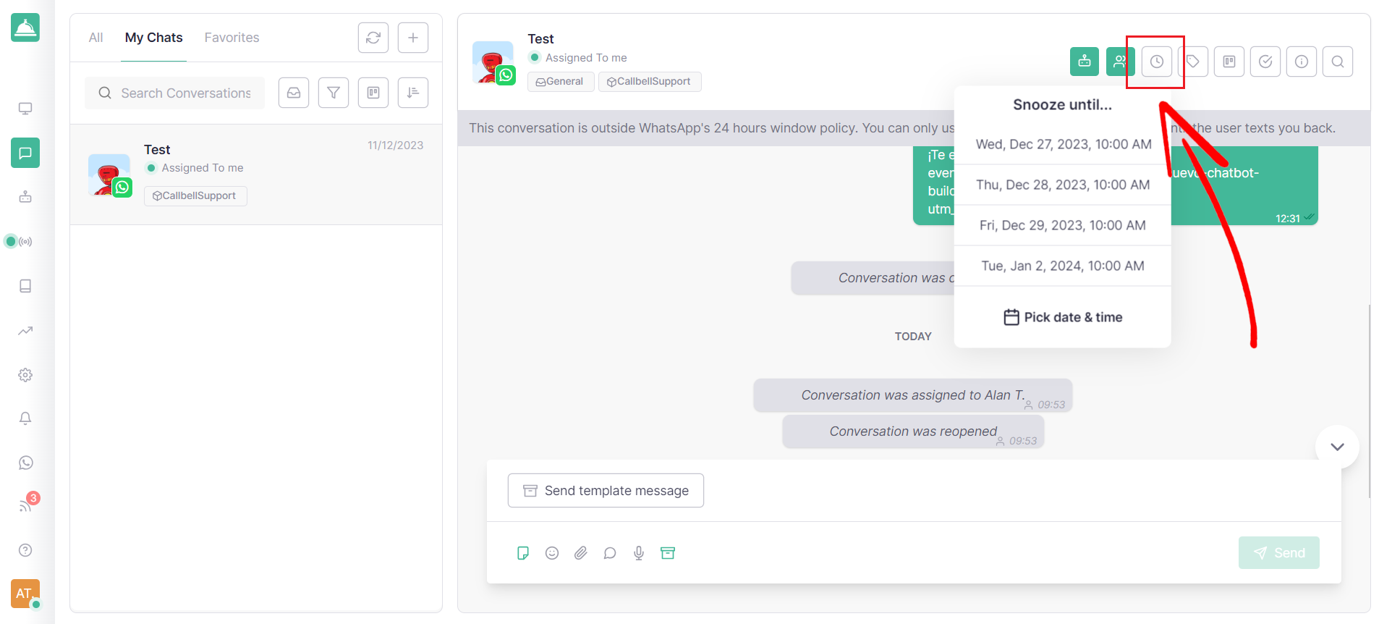Click CallbellSupport tag in Test chat row

[195, 196]
